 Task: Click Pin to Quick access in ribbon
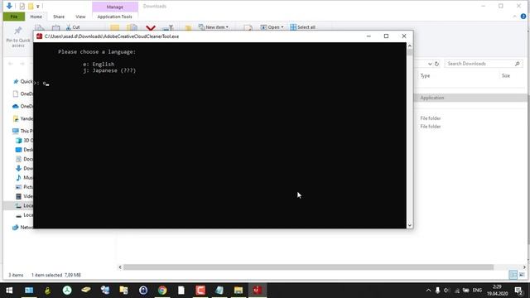click(18, 36)
